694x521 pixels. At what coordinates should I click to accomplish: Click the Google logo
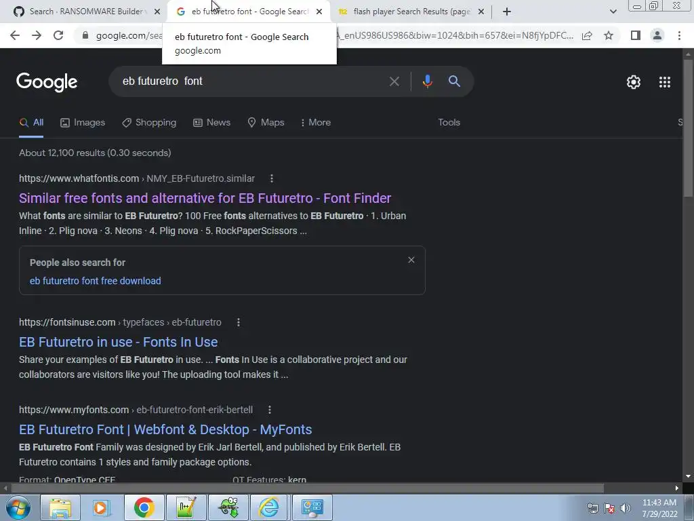pos(47,82)
